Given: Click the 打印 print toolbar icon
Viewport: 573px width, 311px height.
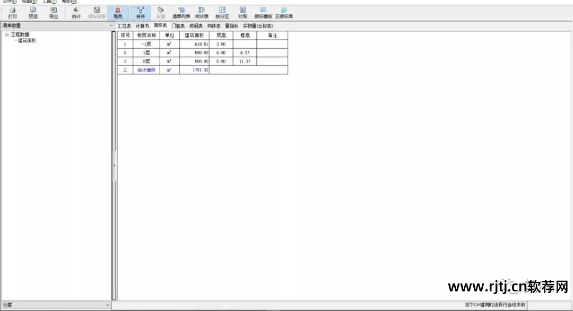Looking at the screenshot, I should 12,13.
